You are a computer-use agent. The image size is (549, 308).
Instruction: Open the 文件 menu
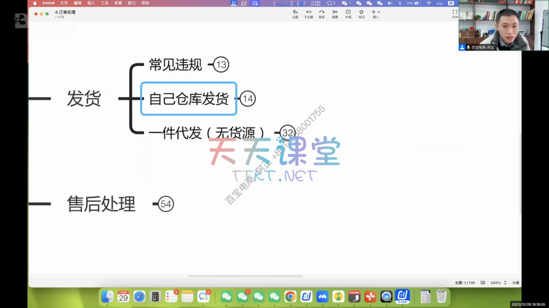click(64, 3)
